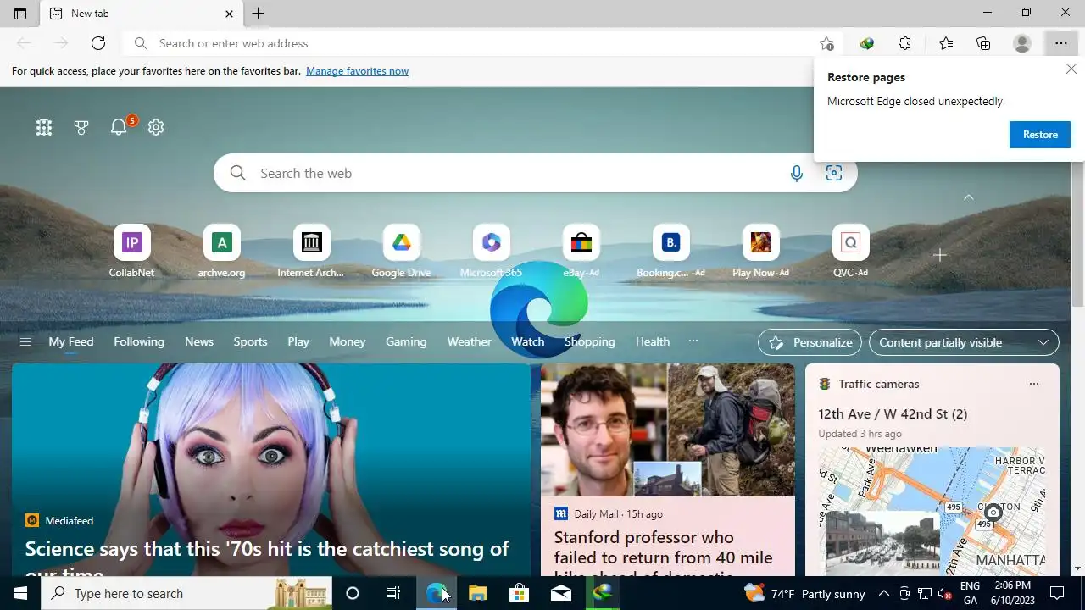Switch to the Money tab

(x=348, y=341)
